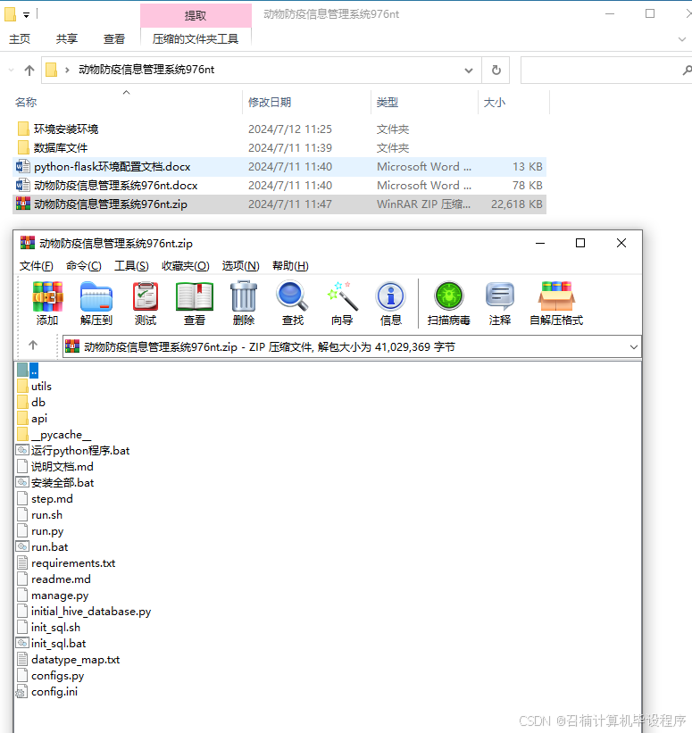The image size is (692, 733).
Task: Click the Explorer address bar path text
Action: [146, 70]
